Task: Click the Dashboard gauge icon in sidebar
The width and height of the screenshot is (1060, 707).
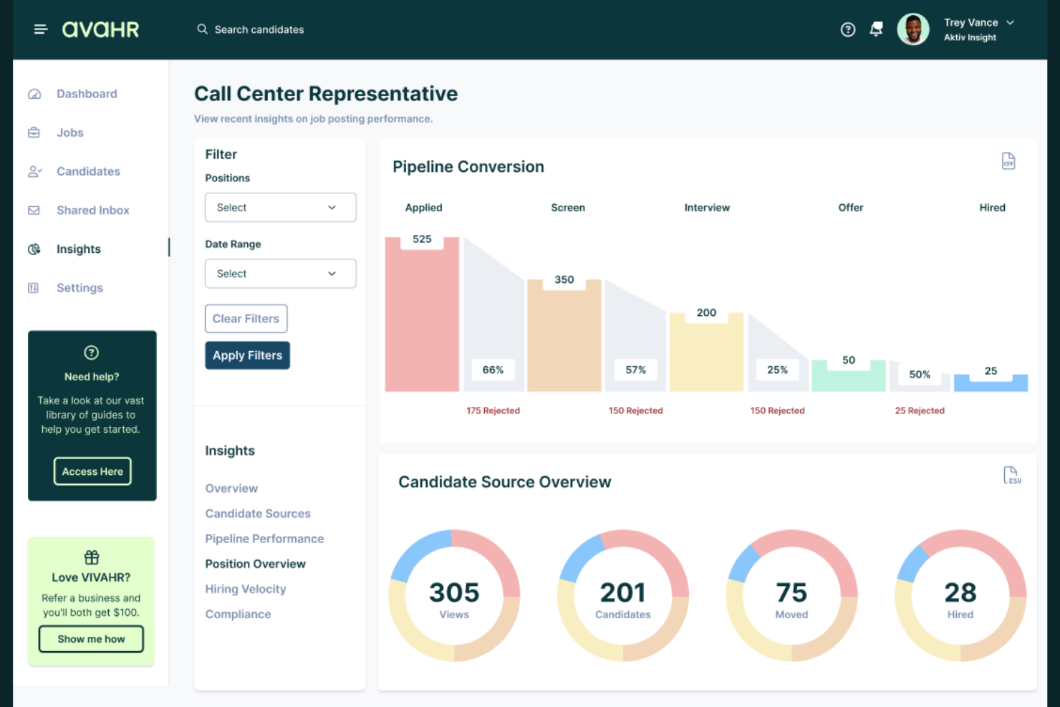Action: coord(34,94)
